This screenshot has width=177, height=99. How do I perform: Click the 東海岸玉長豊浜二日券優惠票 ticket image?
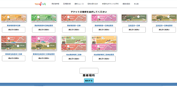click(44, 43)
